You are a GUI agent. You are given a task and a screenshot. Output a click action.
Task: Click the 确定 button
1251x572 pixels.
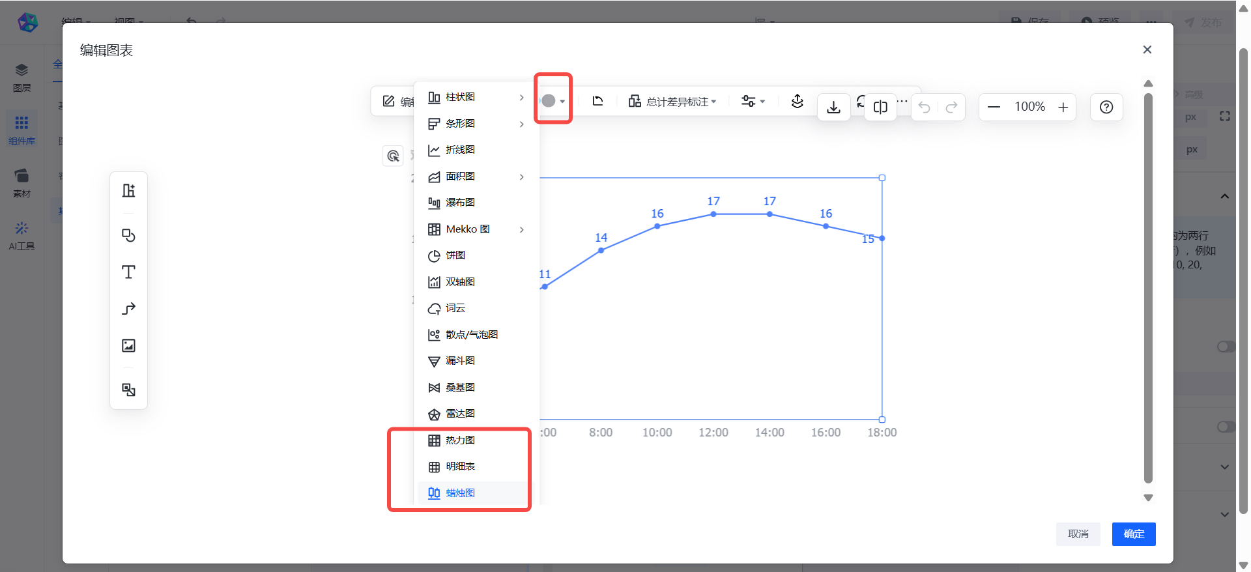1133,534
